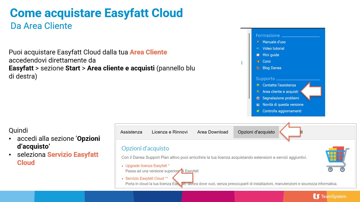
Task: Open the Assistenza tab
Action: pos(131,132)
